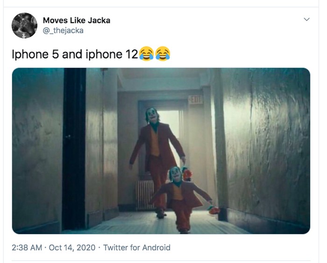Click the 2:38 AM timestamp
Image resolution: width=327 pixels, height=263 pixels.
click(27, 248)
